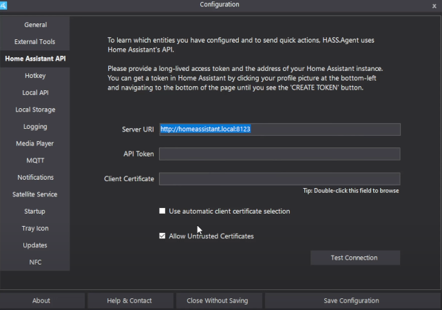Focus the API Token field
This screenshot has height=310, width=442.
click(x=280, y=154)
